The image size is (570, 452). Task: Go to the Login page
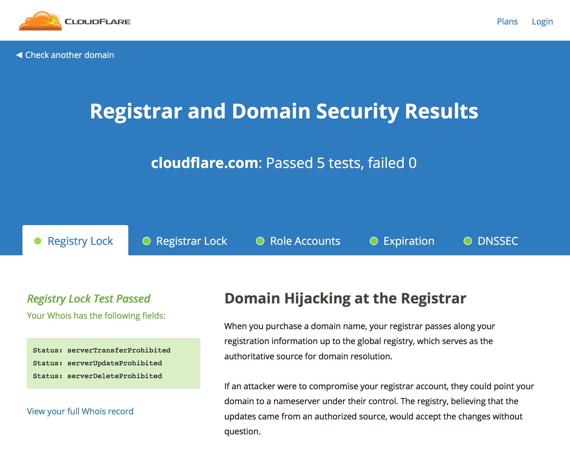542,22
